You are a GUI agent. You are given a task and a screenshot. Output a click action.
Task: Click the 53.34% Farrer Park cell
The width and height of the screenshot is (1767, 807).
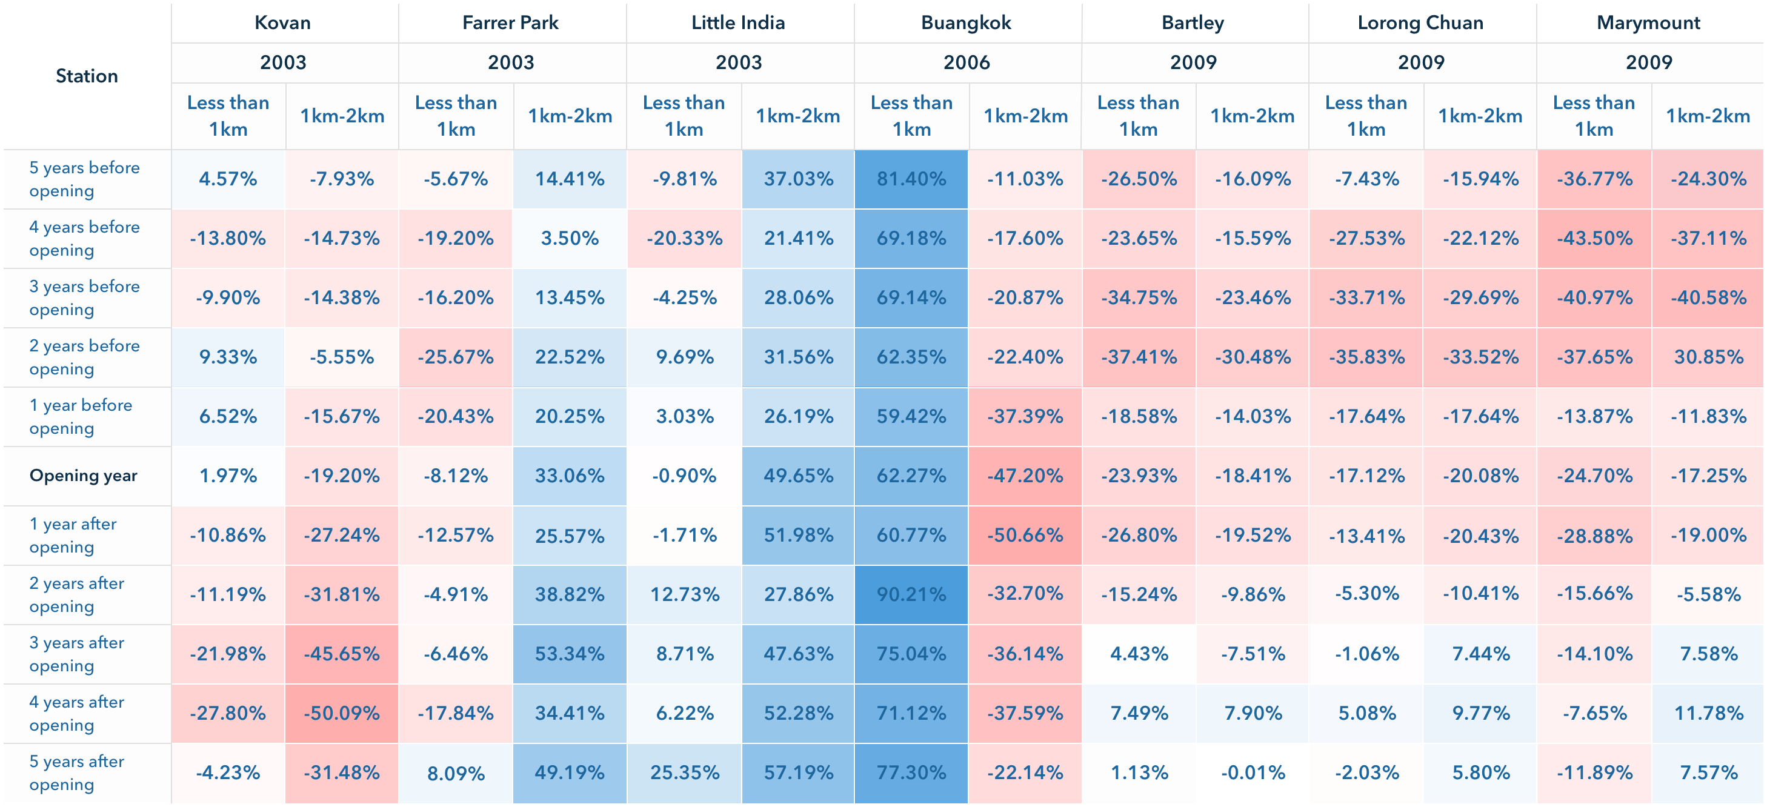coord(570,654)
